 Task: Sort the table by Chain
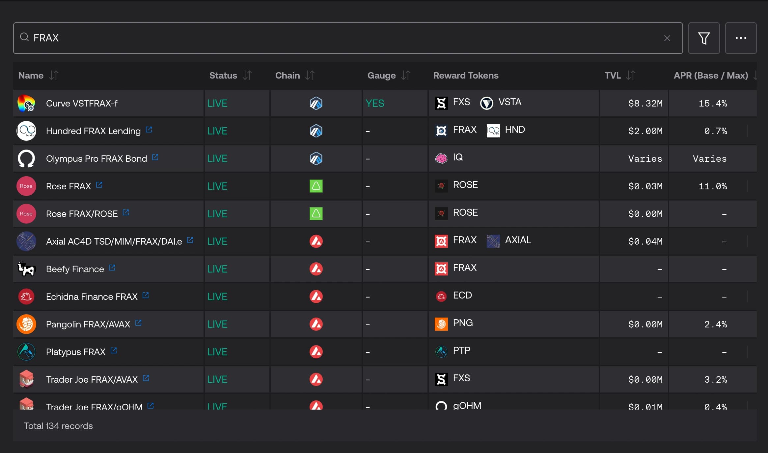click(310, 75)
